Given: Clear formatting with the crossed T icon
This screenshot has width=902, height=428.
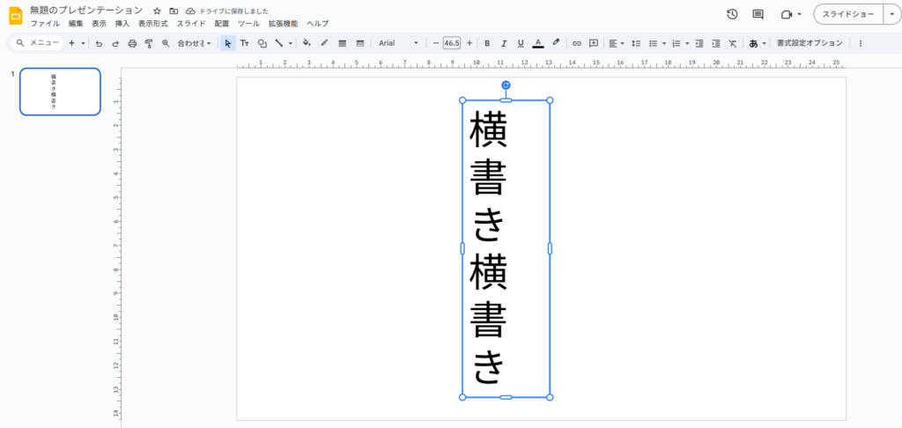Looking at the screenshot, I should [x=731, y=42].
